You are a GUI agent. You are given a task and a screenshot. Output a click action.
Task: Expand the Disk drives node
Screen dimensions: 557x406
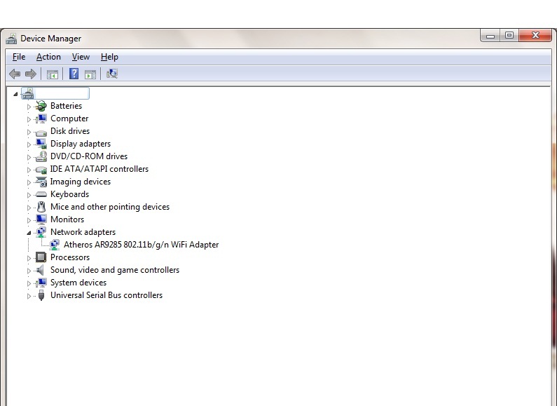point(29,132)
